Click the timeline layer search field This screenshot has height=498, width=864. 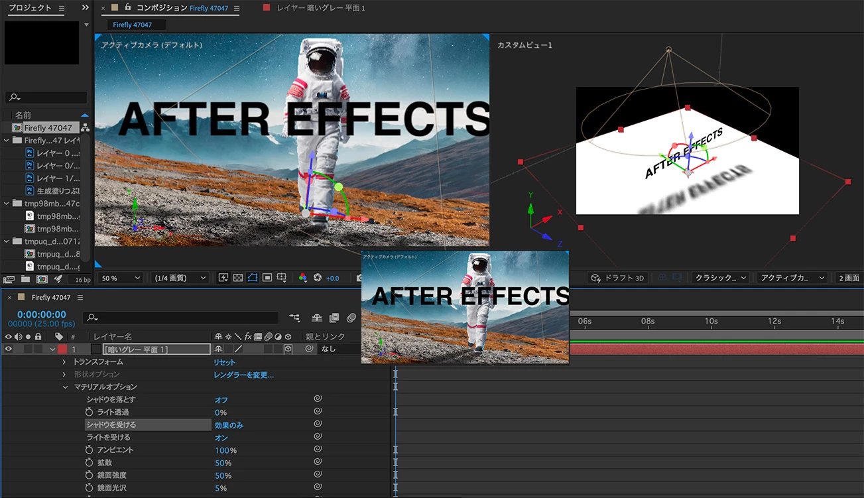tap(180, 318)
